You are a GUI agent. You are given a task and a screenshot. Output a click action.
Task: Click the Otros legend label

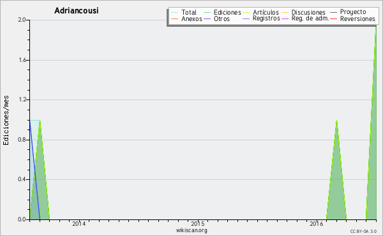point(222,18)
